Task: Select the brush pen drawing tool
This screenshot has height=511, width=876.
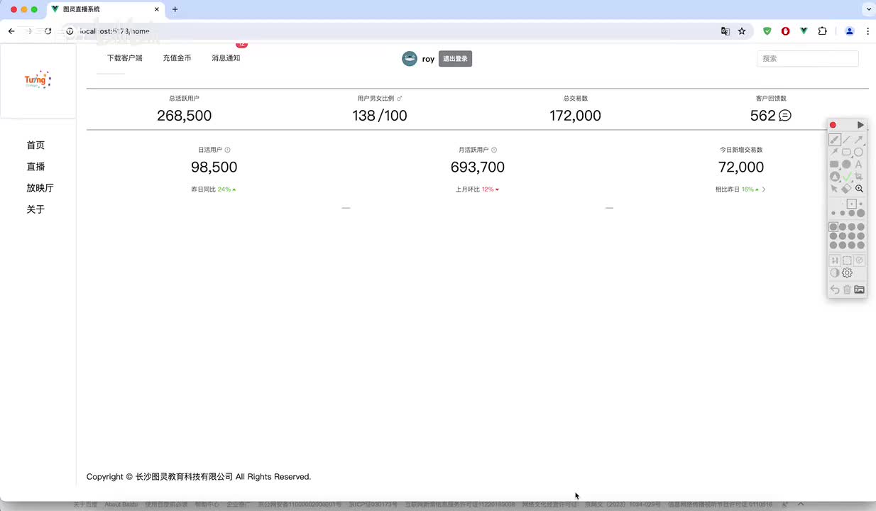Action: tap(835, 140)
